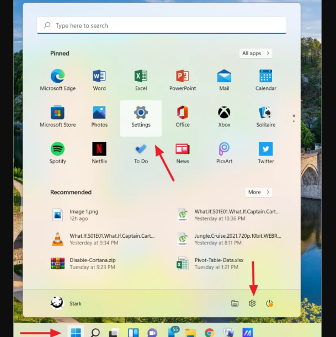Open the Xbox app
The image size is (336, 337).
tap(224, 116)
